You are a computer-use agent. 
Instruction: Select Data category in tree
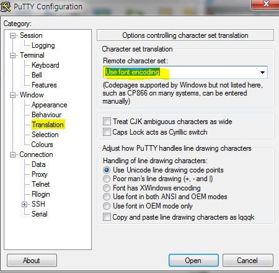[x=38, y=164]
